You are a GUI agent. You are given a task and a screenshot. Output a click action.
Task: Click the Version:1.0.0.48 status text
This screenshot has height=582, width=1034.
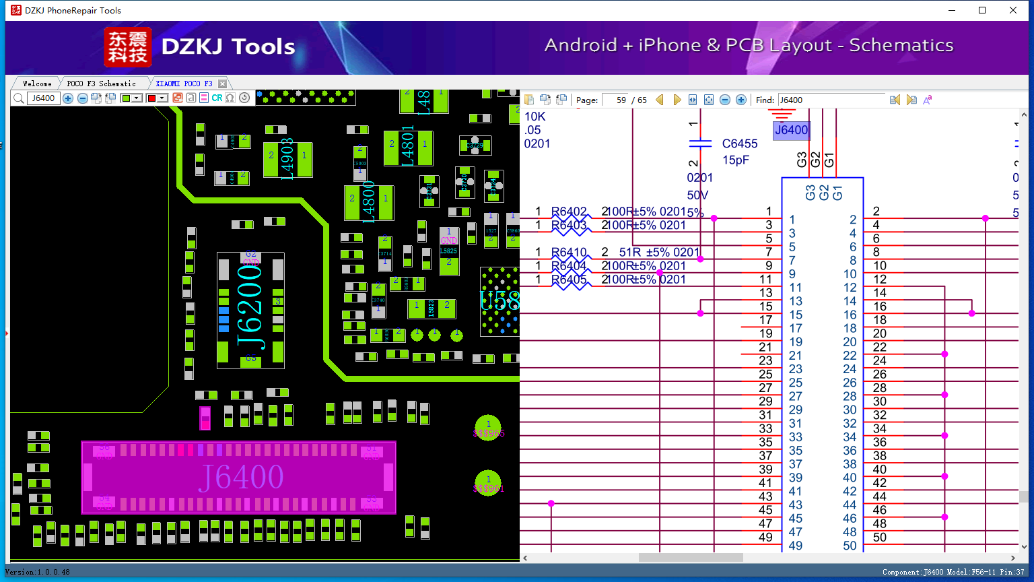point(38,573)
